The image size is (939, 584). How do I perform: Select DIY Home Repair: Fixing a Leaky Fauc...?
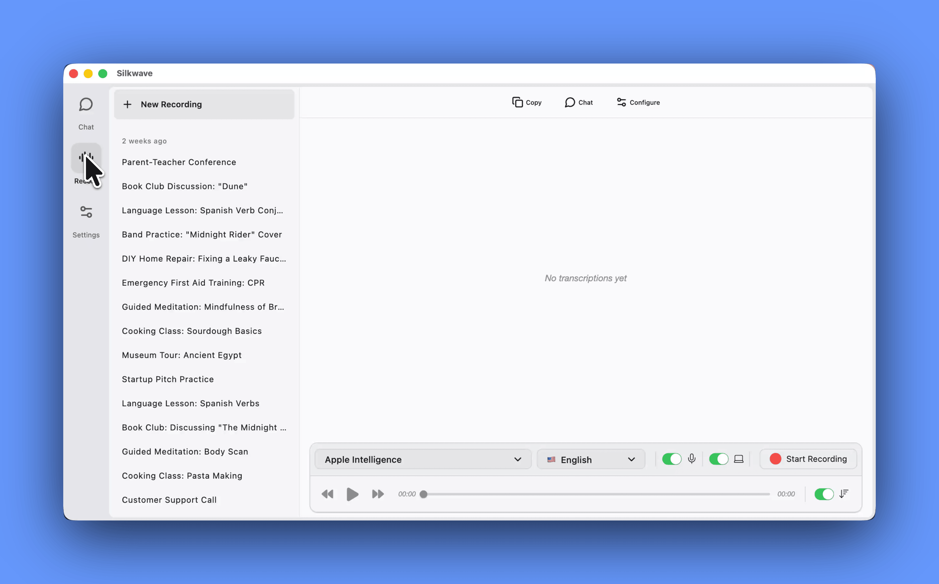point(204,259)
